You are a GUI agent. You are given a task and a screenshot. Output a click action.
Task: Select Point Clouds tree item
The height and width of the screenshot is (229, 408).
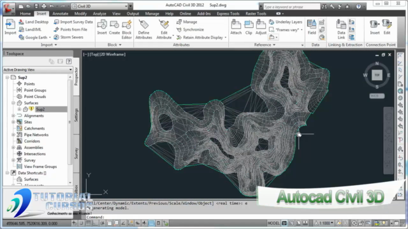pyautogui.click(x=35, y=96)
